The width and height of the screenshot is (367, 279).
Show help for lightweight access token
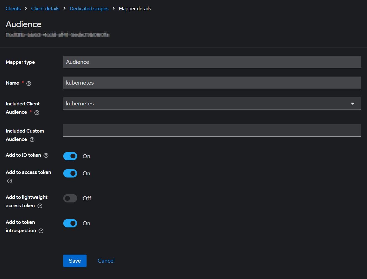(40, 206)
